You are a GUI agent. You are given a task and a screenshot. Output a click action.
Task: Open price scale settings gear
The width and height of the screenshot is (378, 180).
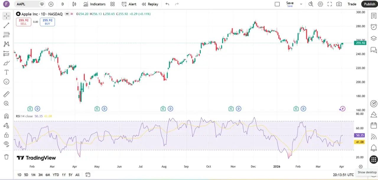pos(361,166)
